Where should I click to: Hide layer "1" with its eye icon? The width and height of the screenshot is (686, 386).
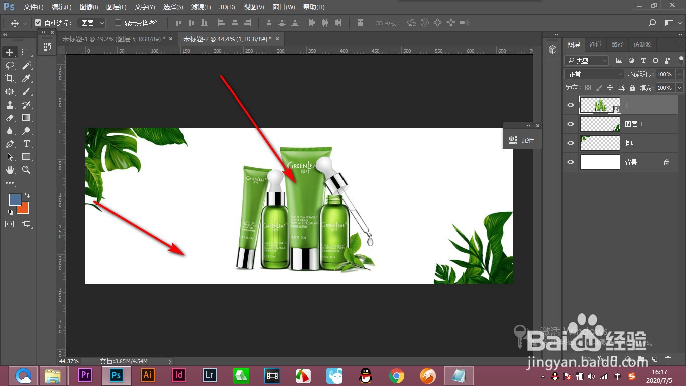pyautogui.click(x=570, y=105)
